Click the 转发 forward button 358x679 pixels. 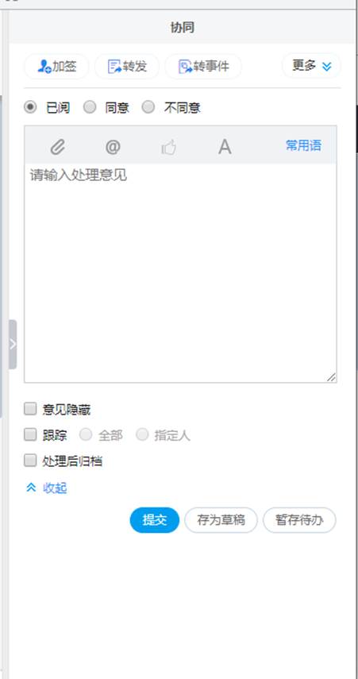tap(127, 66)
